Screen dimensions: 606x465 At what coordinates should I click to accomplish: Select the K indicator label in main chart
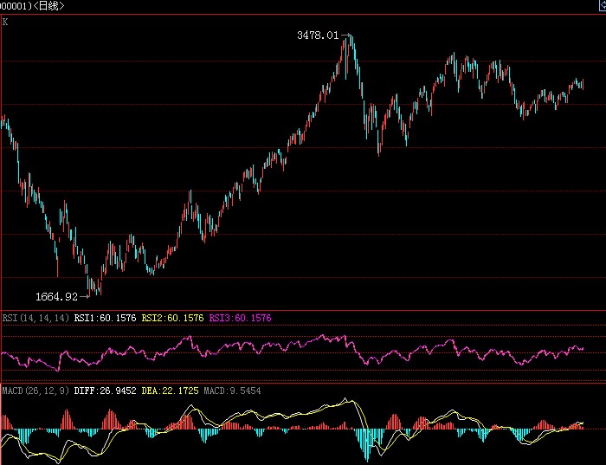click(x=5, y=22)
